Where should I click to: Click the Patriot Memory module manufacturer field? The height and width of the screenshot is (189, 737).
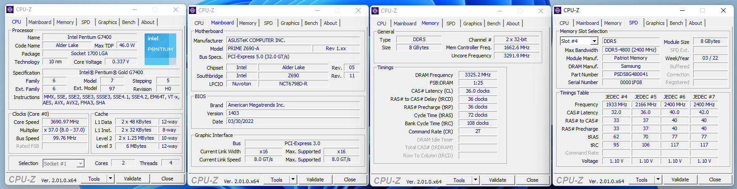[x=630, y=58]
